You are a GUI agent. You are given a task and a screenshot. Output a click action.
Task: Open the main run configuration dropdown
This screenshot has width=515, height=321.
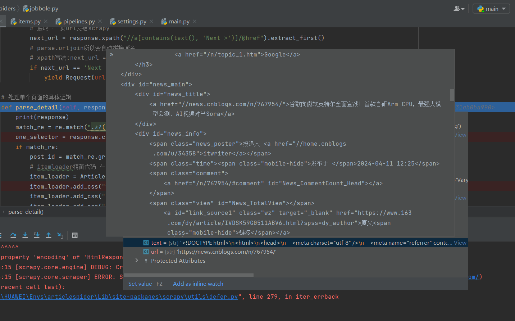pos(491,9)
